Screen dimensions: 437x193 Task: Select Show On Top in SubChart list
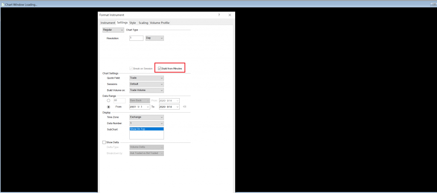click(146, 129)
